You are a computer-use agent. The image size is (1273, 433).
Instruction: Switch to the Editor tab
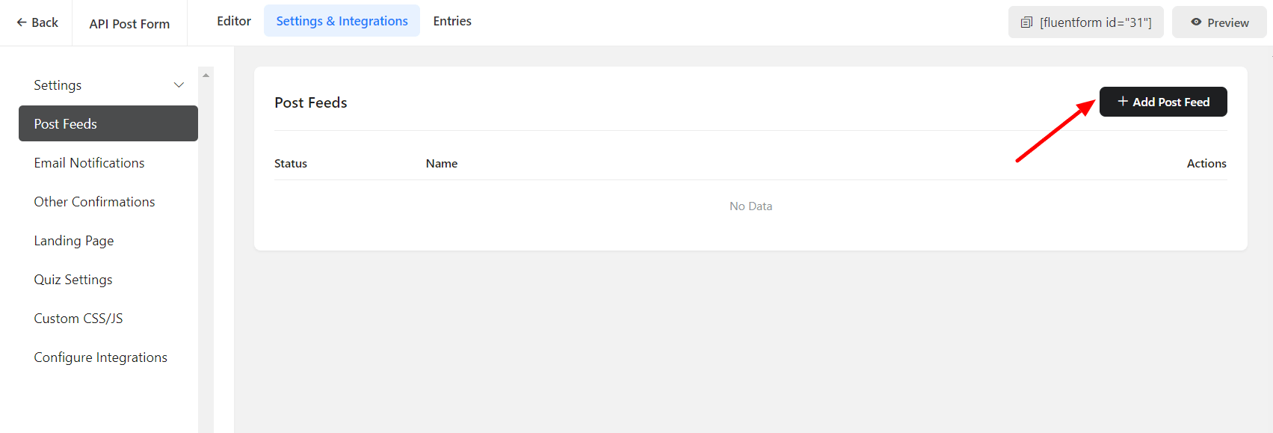coord(234,21)
